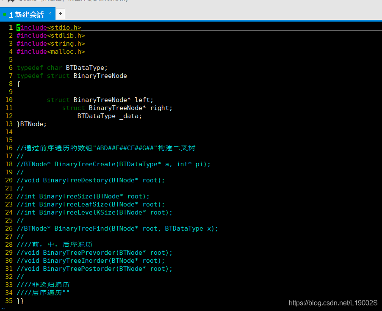Click the BinaryTreePrevorder comment line
This screenshot has height=311, width=382.
click(x=94, y=253)
